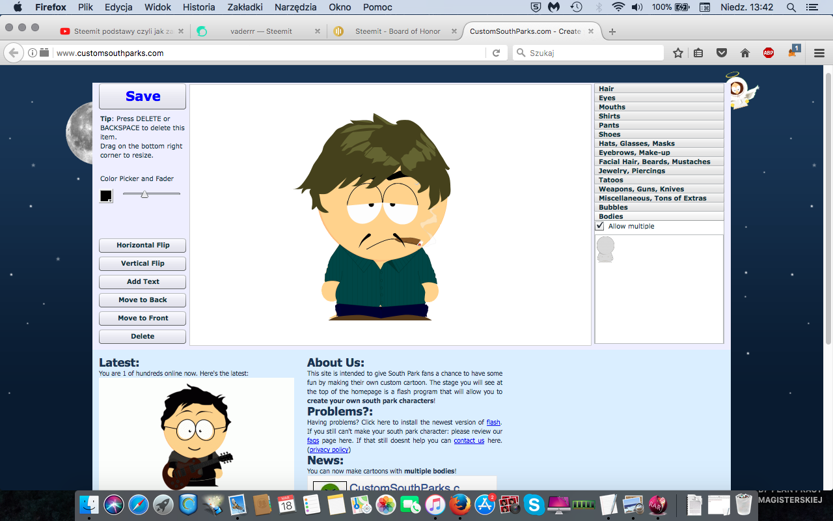Open the Apple menu

coord(18,7)
